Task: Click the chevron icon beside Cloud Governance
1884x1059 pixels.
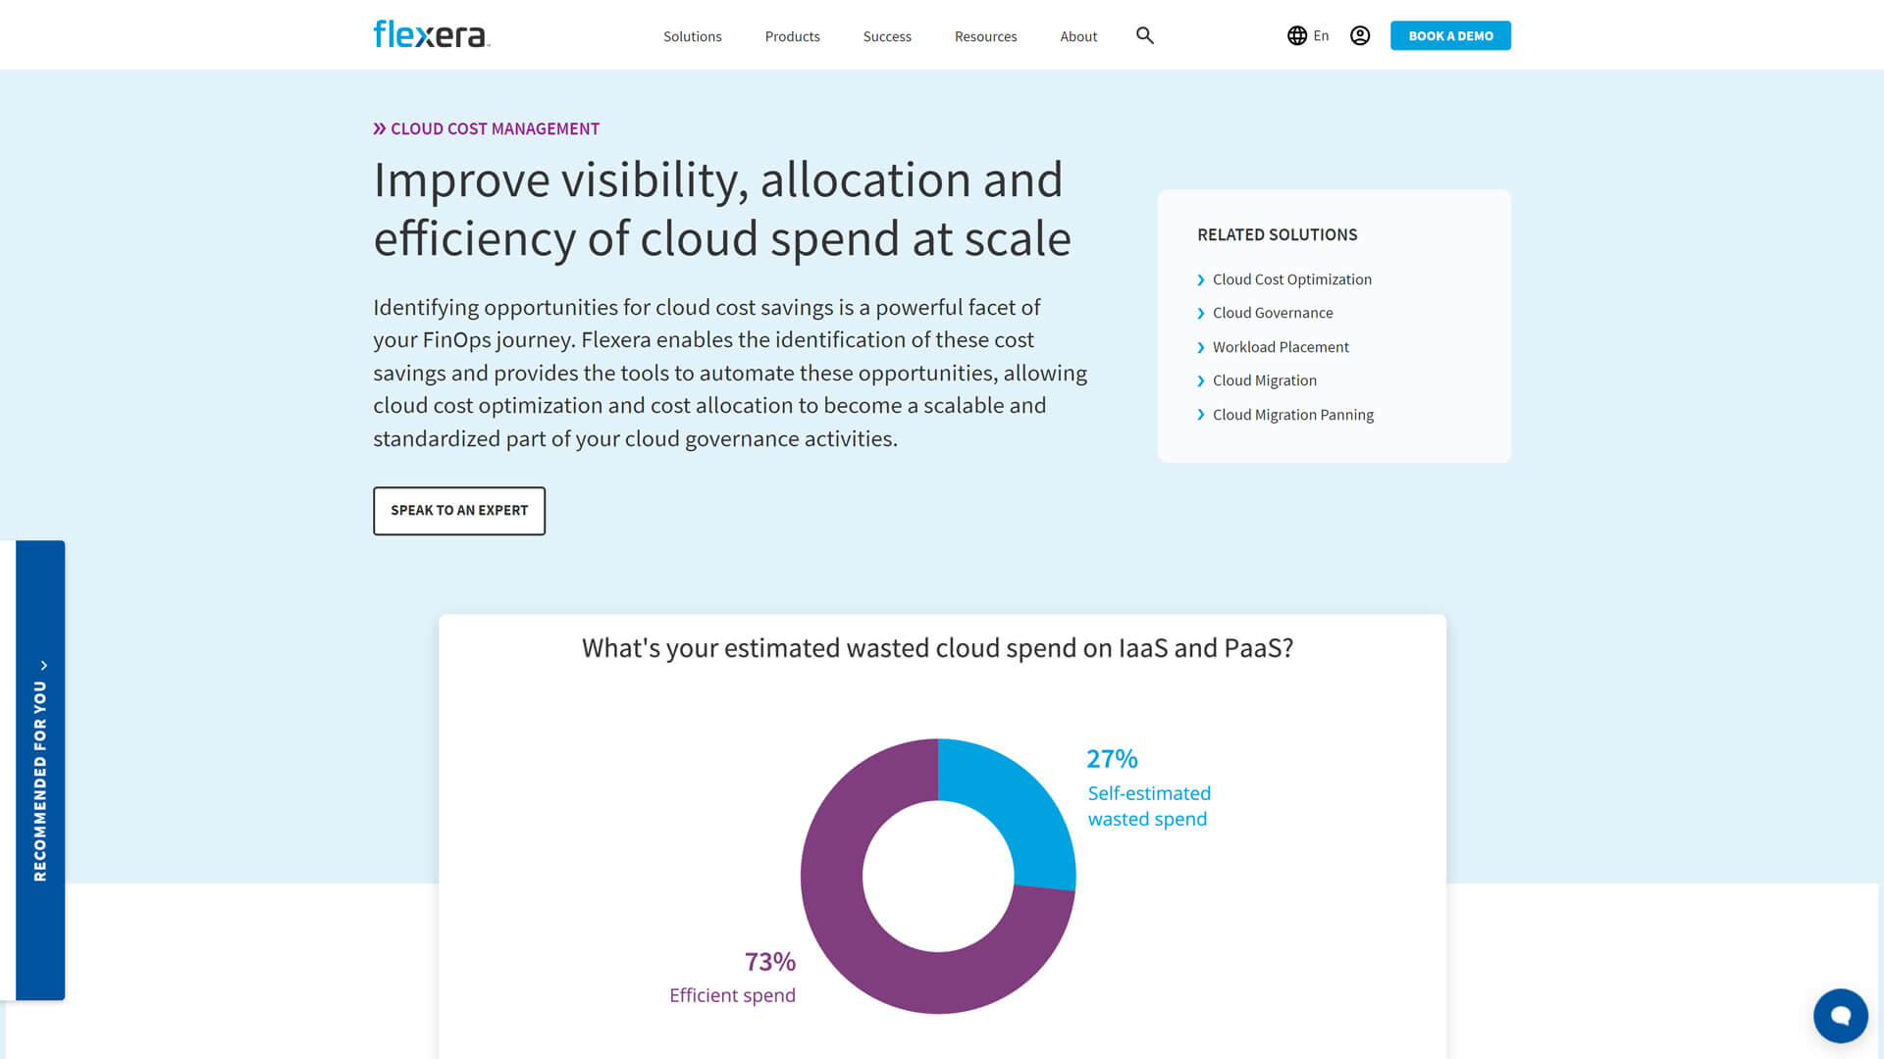Action: pos(1201,313)
